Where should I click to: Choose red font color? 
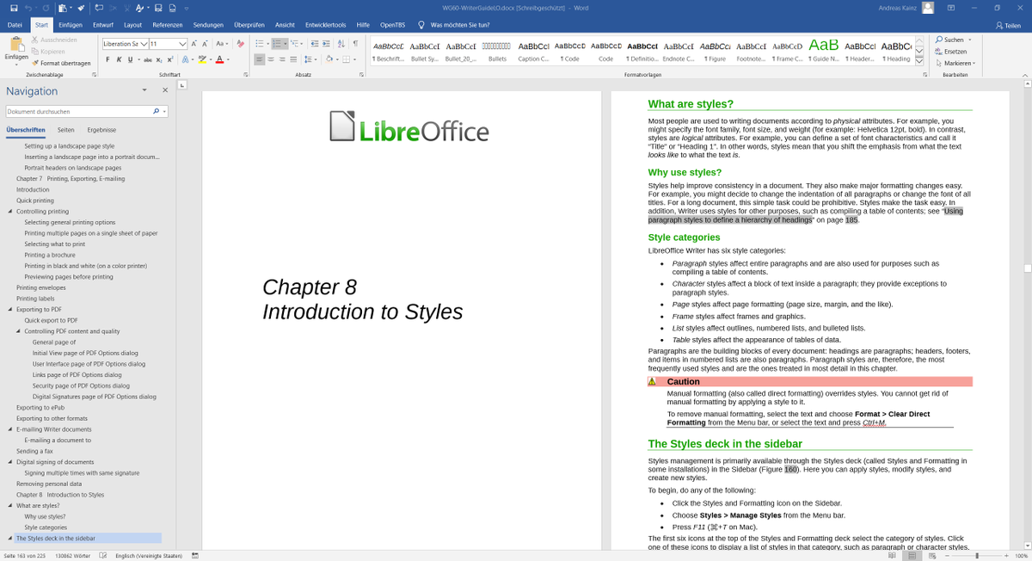pyautogui.click(x=218, y=59)
